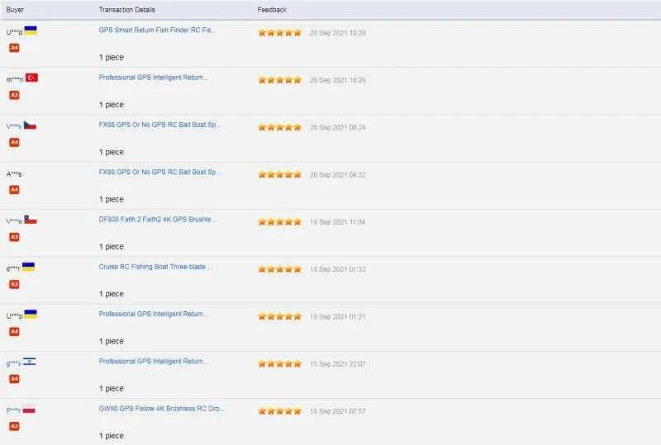Open the Professional GPS Intelligent Return link in g***v's row

153,361
